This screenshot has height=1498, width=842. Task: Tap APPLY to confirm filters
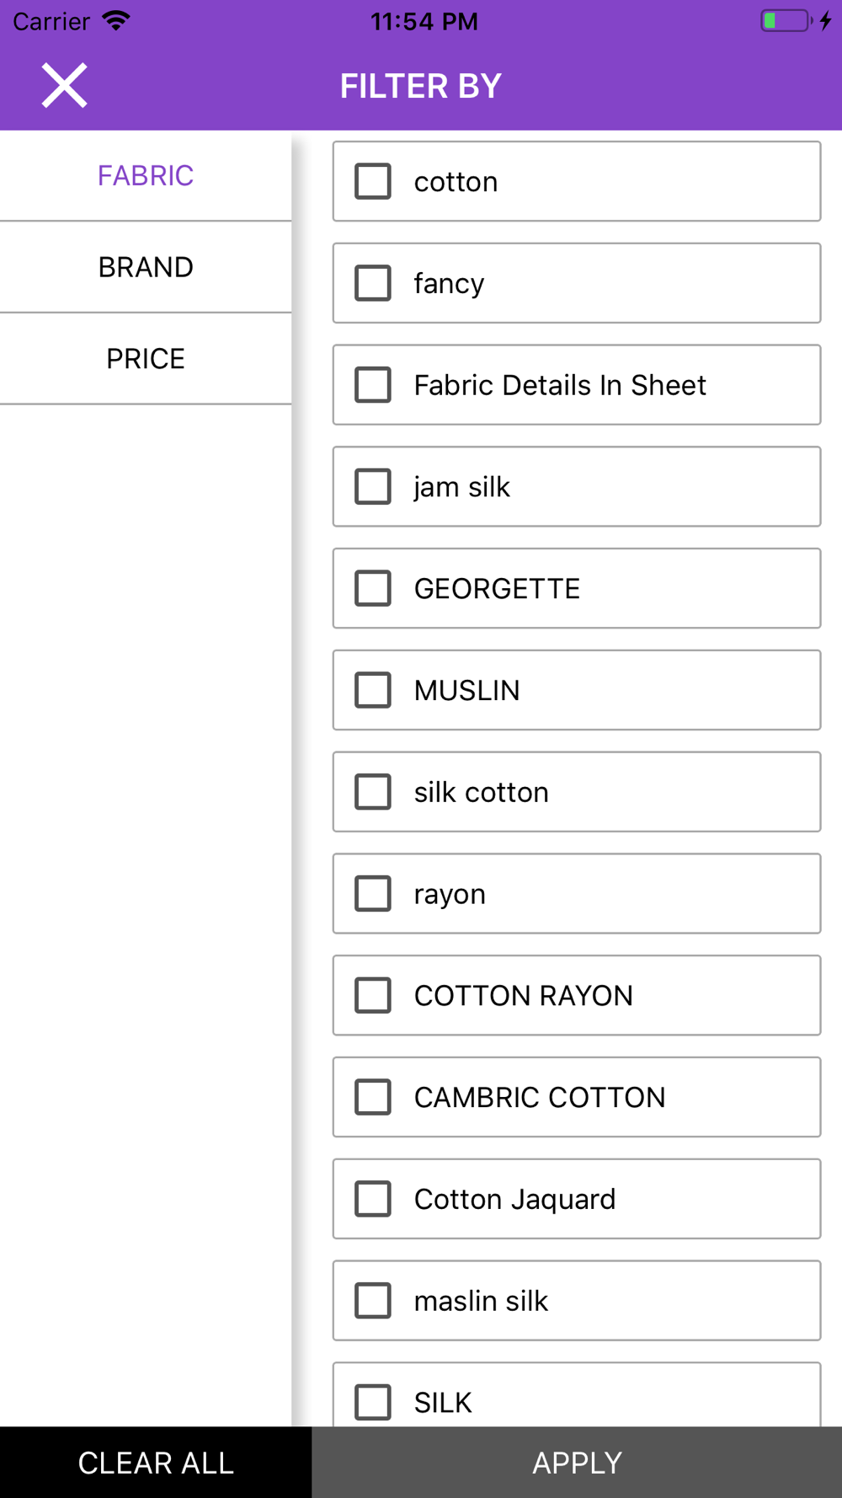[x=577, y=1463]
